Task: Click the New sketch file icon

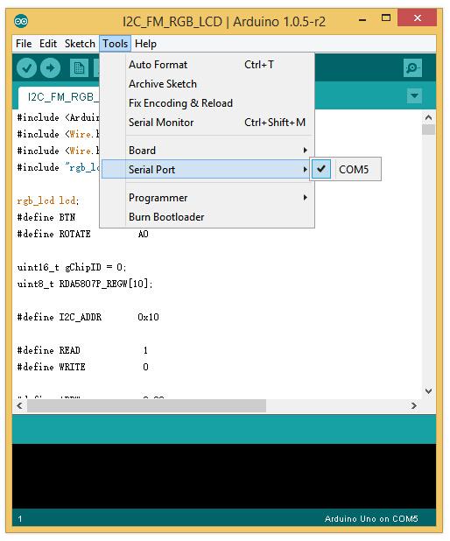Action: [79, 67]
